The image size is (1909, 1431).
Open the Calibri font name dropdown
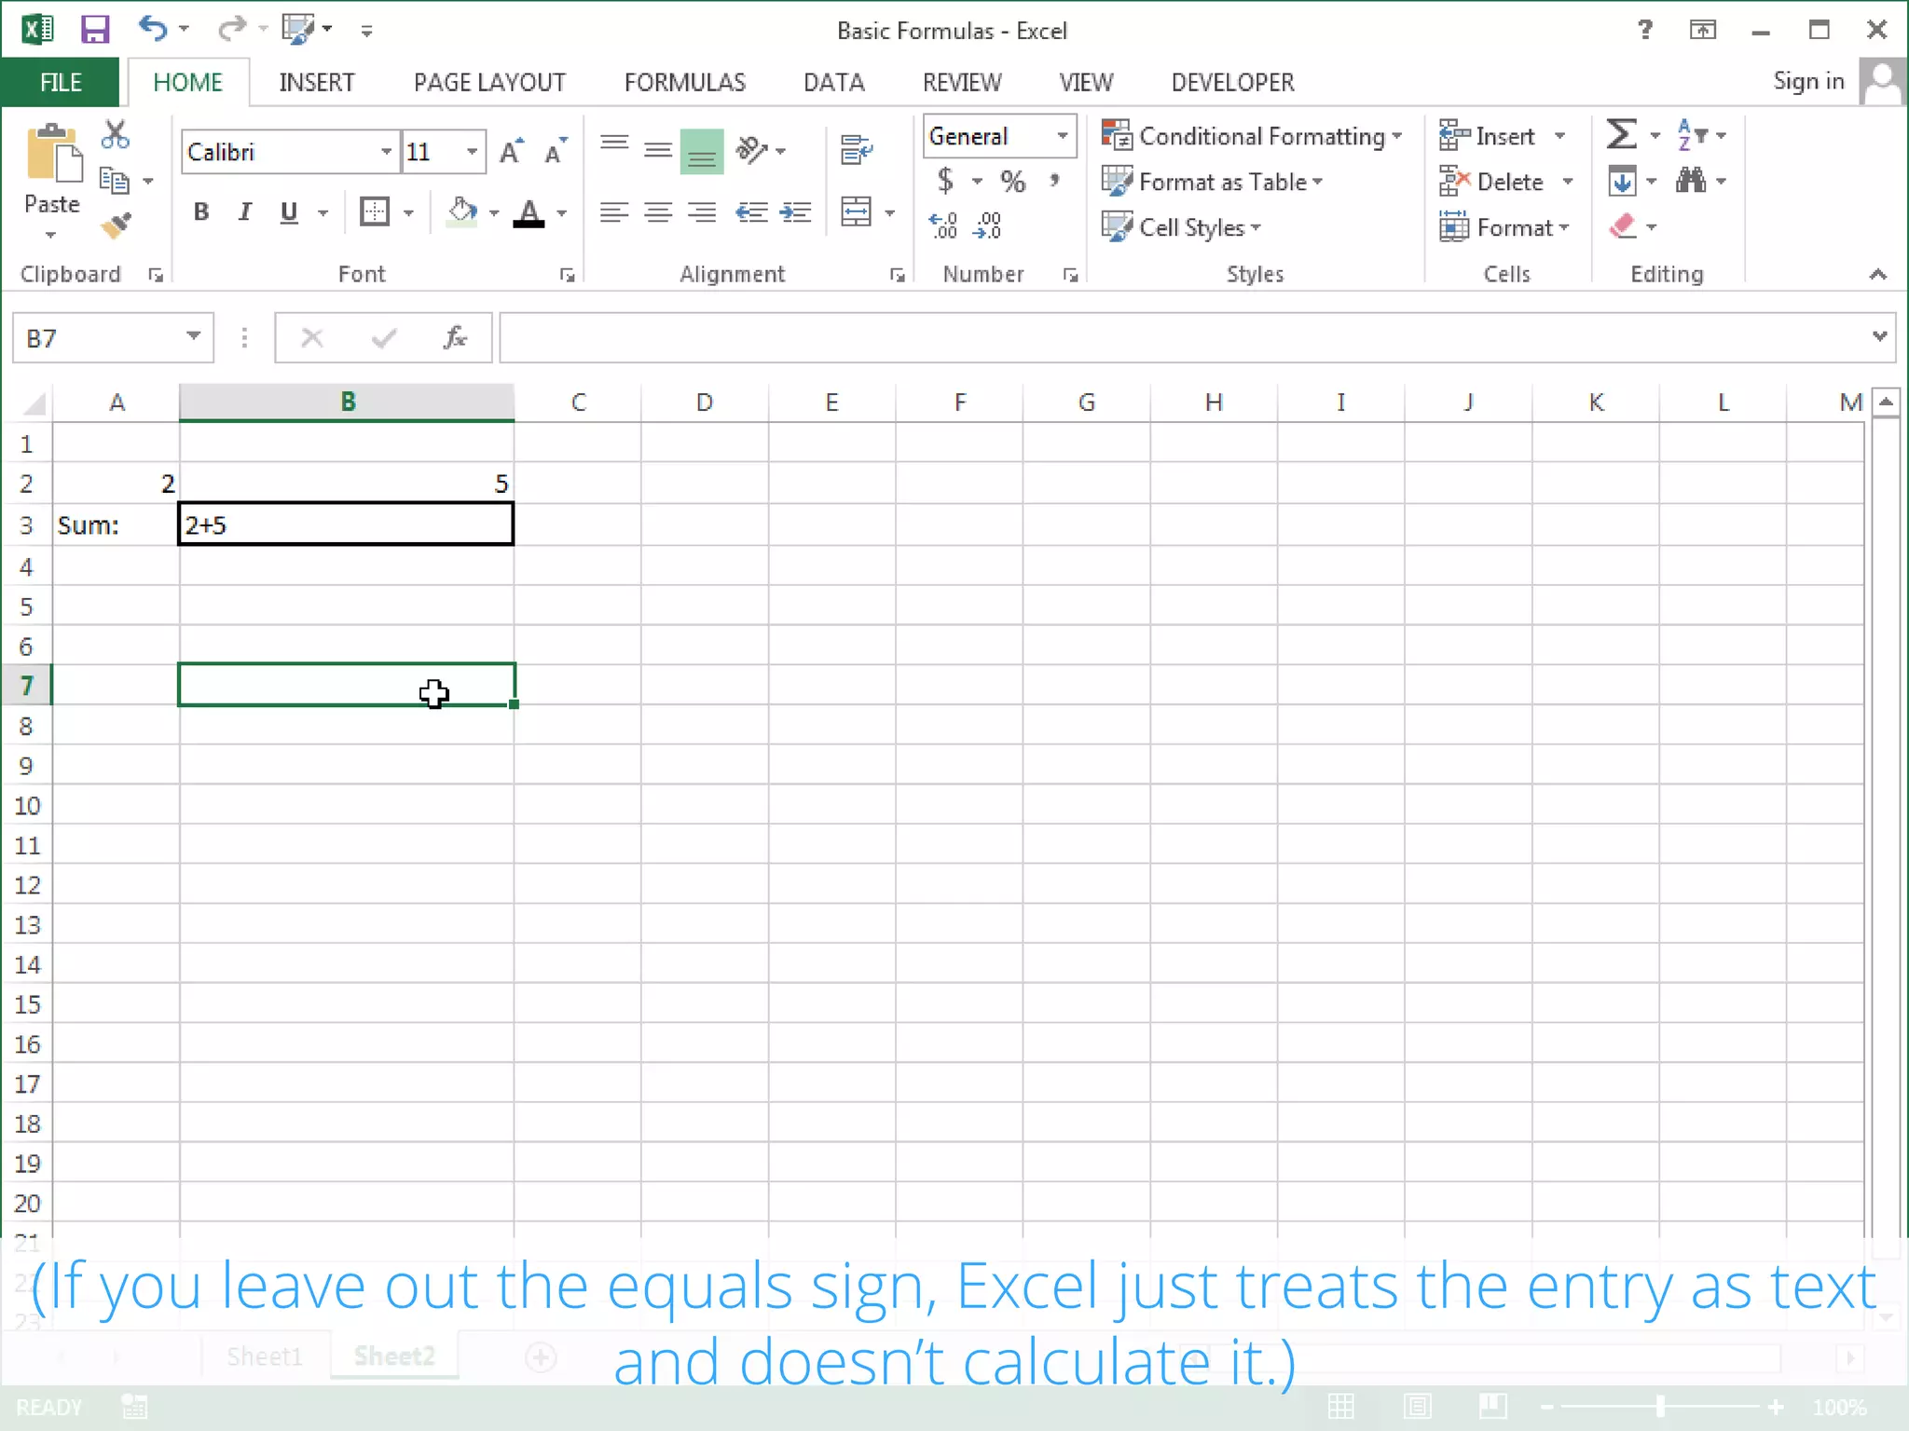pos(386,152)
